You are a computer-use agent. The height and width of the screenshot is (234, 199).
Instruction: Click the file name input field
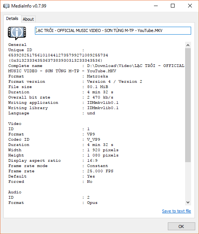point(113,30)
